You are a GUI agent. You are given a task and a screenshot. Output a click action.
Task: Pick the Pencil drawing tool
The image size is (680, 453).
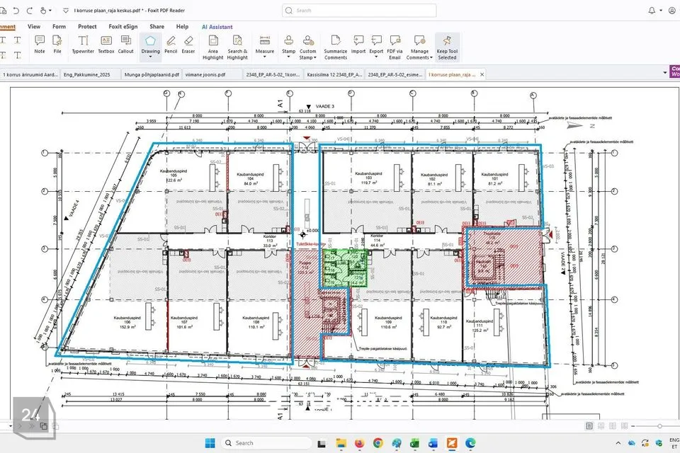coord(171,45)
